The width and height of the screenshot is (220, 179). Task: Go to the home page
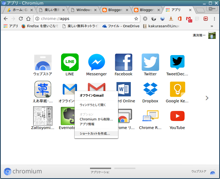pyautogui.click(x=28, y=19)
